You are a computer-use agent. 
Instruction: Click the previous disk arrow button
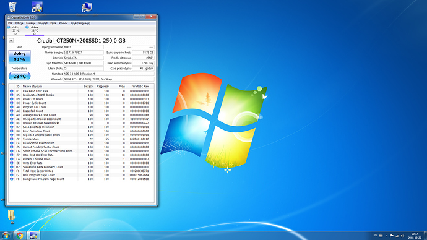[x=11, y=41]
